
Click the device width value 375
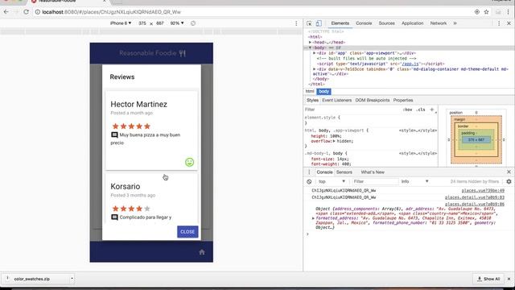[142, 23]
